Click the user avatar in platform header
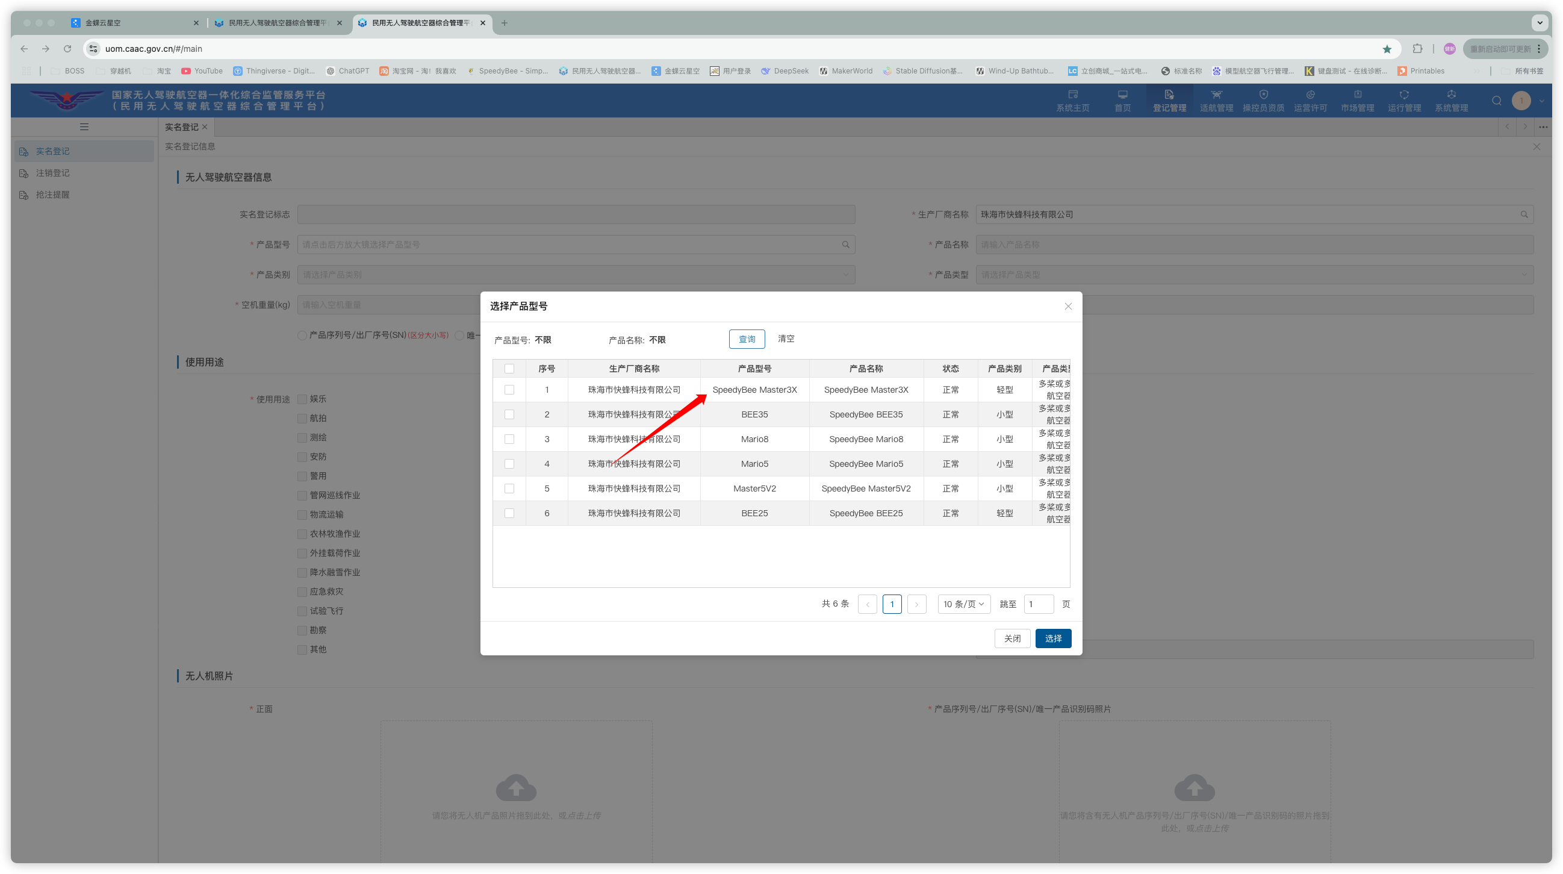Viewport: 1563px width, 874px height. [1521, 101]
